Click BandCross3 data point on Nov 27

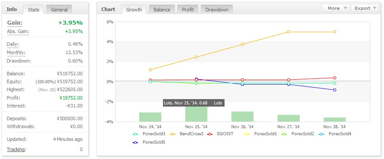click(x=288, y=32)
